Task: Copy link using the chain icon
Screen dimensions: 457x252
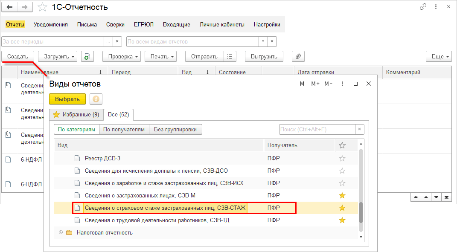Action: click(423, 7)
